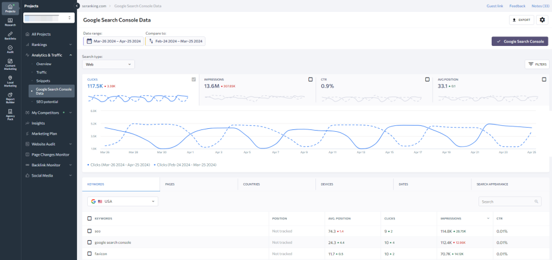Open the Mar-26 to Apr-25 date range picker
Image resolution: width=552 pixels, height=260 pixels.
(x=112, y=41)
